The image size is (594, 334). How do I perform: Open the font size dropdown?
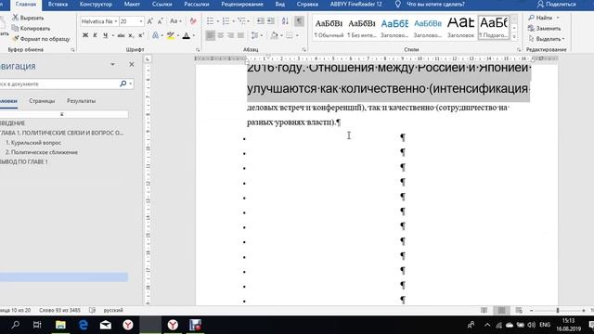(141, 21)
